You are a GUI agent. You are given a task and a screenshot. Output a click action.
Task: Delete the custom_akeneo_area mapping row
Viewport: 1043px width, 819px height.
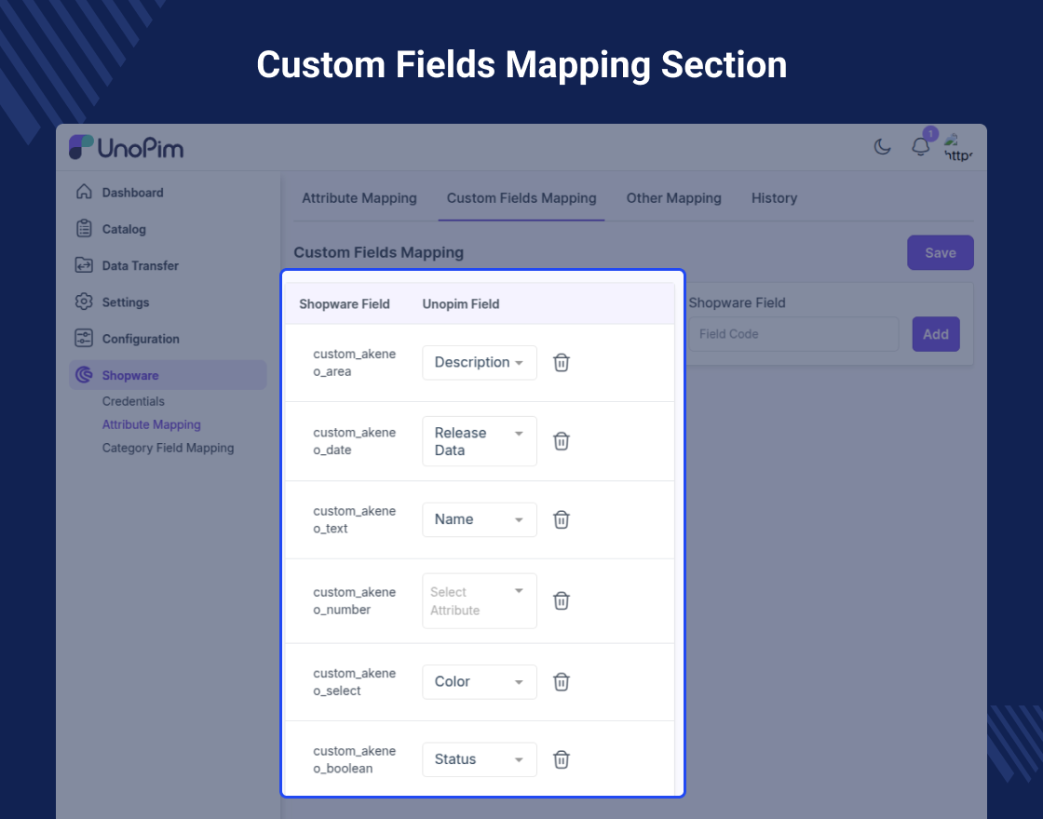coord(562,363)
